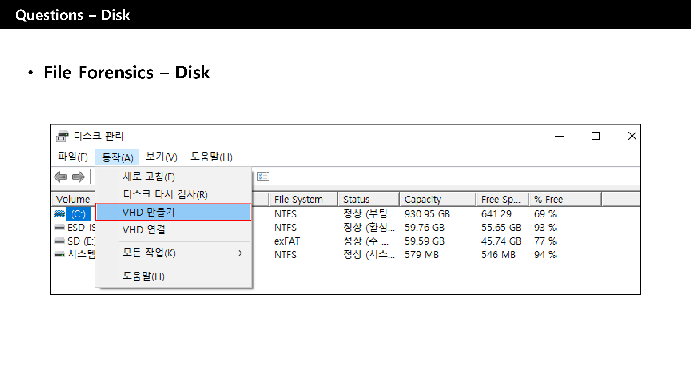
Task: Select the SD (E:) volume drive icon
Action: pyautogui.click(x=59, y=241)
